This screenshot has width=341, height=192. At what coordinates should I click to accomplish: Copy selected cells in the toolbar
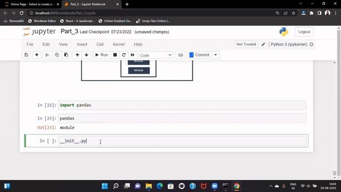(x=57, y=55)
